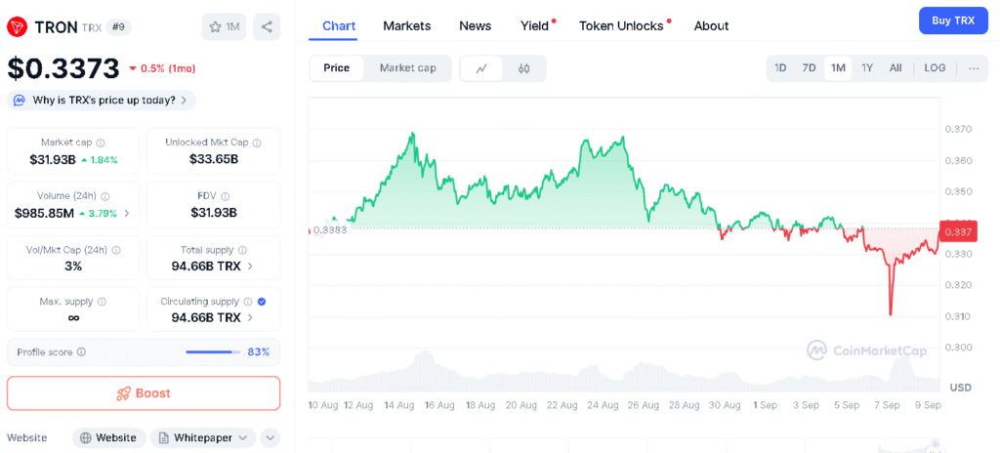The height and width of the screenshot is (453, 1000).
Task: Select the candlestick chart view icon
Action: 523,68
